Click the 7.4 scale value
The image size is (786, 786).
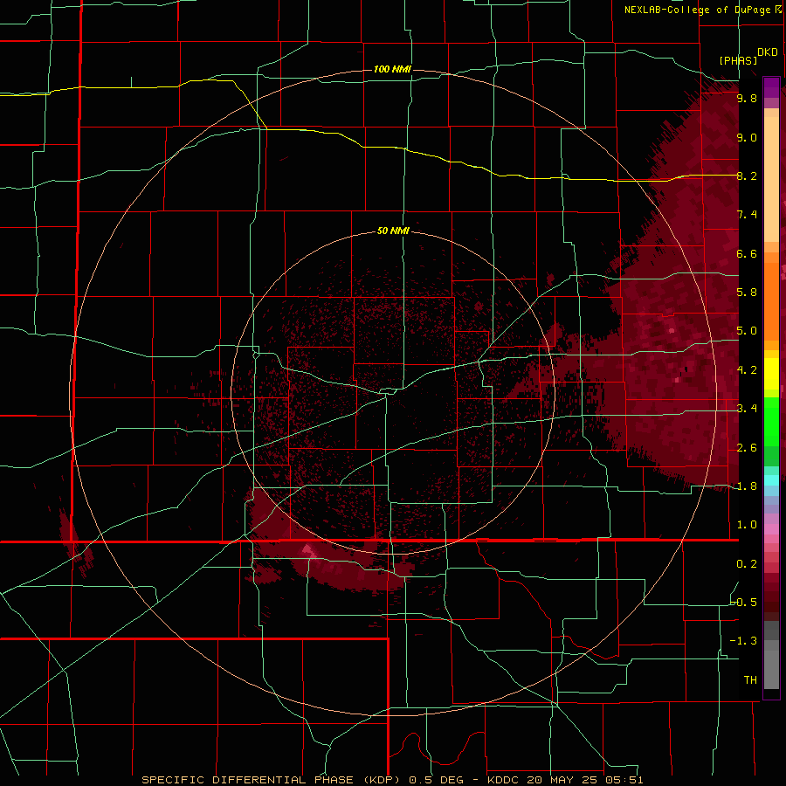click(747, 215)
